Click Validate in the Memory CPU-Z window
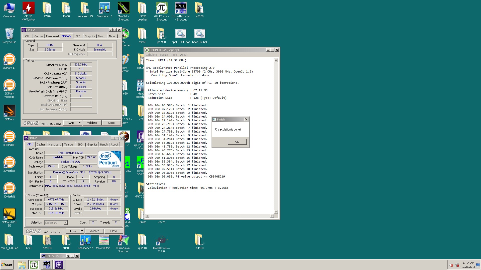 click(x=92, y=123)
